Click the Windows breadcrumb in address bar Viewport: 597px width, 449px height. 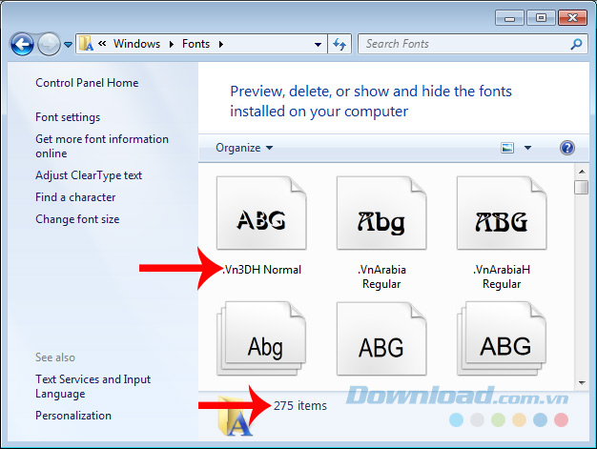pyautogui.click(x=136, y=44)
